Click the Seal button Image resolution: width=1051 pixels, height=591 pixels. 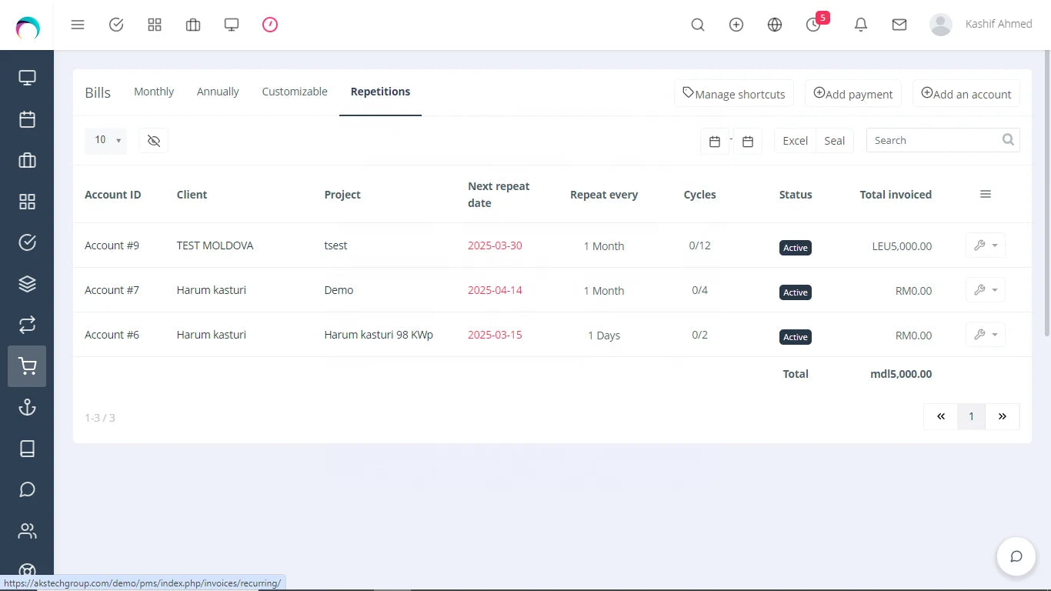pyautogui.click(x=835, y=141)
